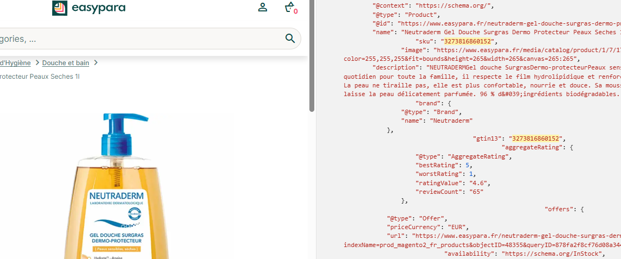Open the shopping basket icon
The height and width of the screenshot is (259, 621).
(x=290, y=8)
